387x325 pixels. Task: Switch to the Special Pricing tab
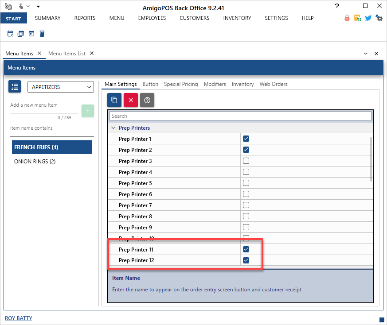coord(181,84)
